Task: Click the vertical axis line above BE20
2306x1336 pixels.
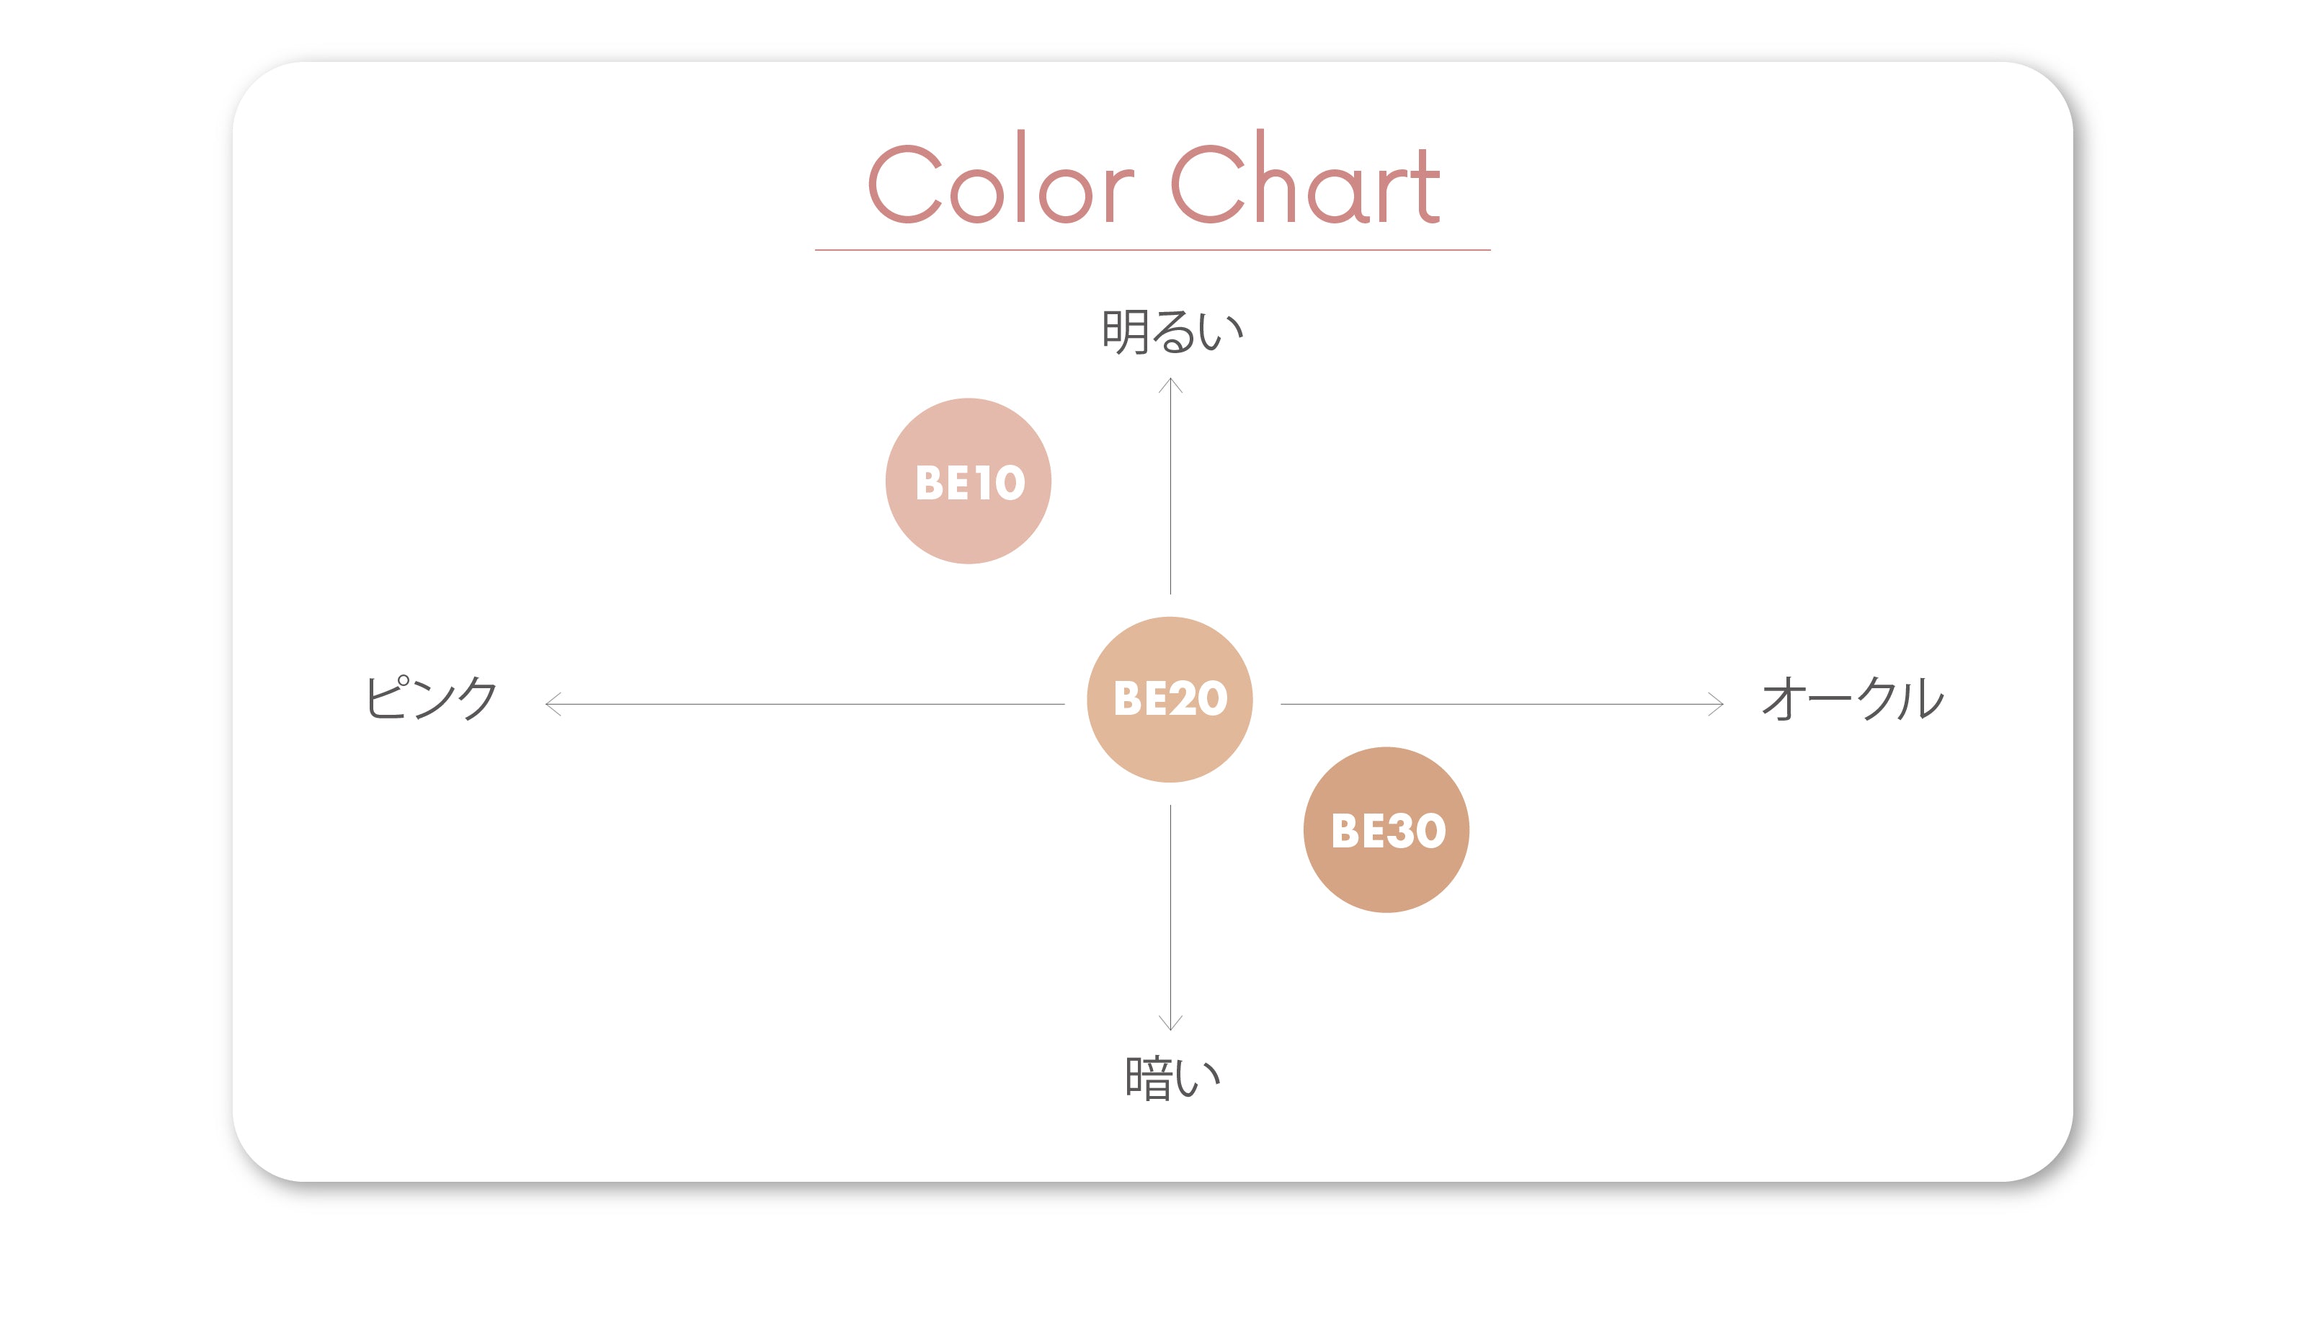Action: click(1170, 494)
